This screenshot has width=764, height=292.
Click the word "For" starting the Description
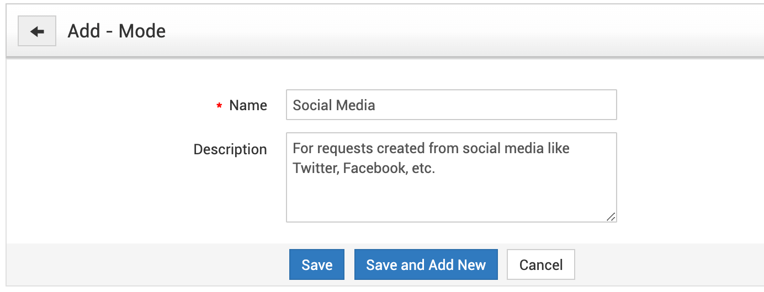[303, 149]
